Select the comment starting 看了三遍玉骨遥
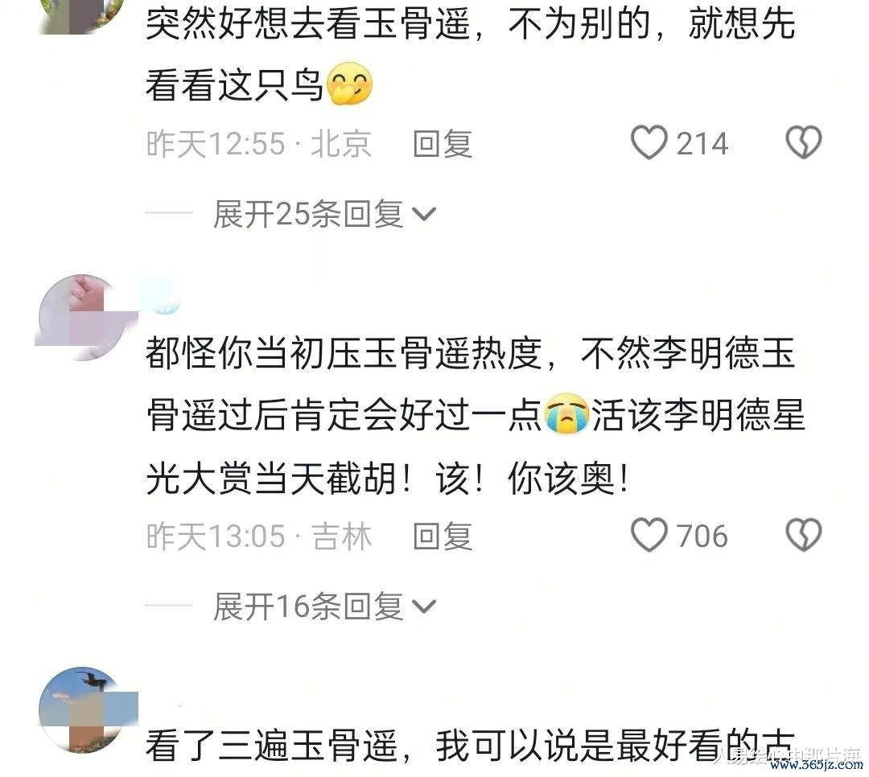869x777 pixels. 470,746
